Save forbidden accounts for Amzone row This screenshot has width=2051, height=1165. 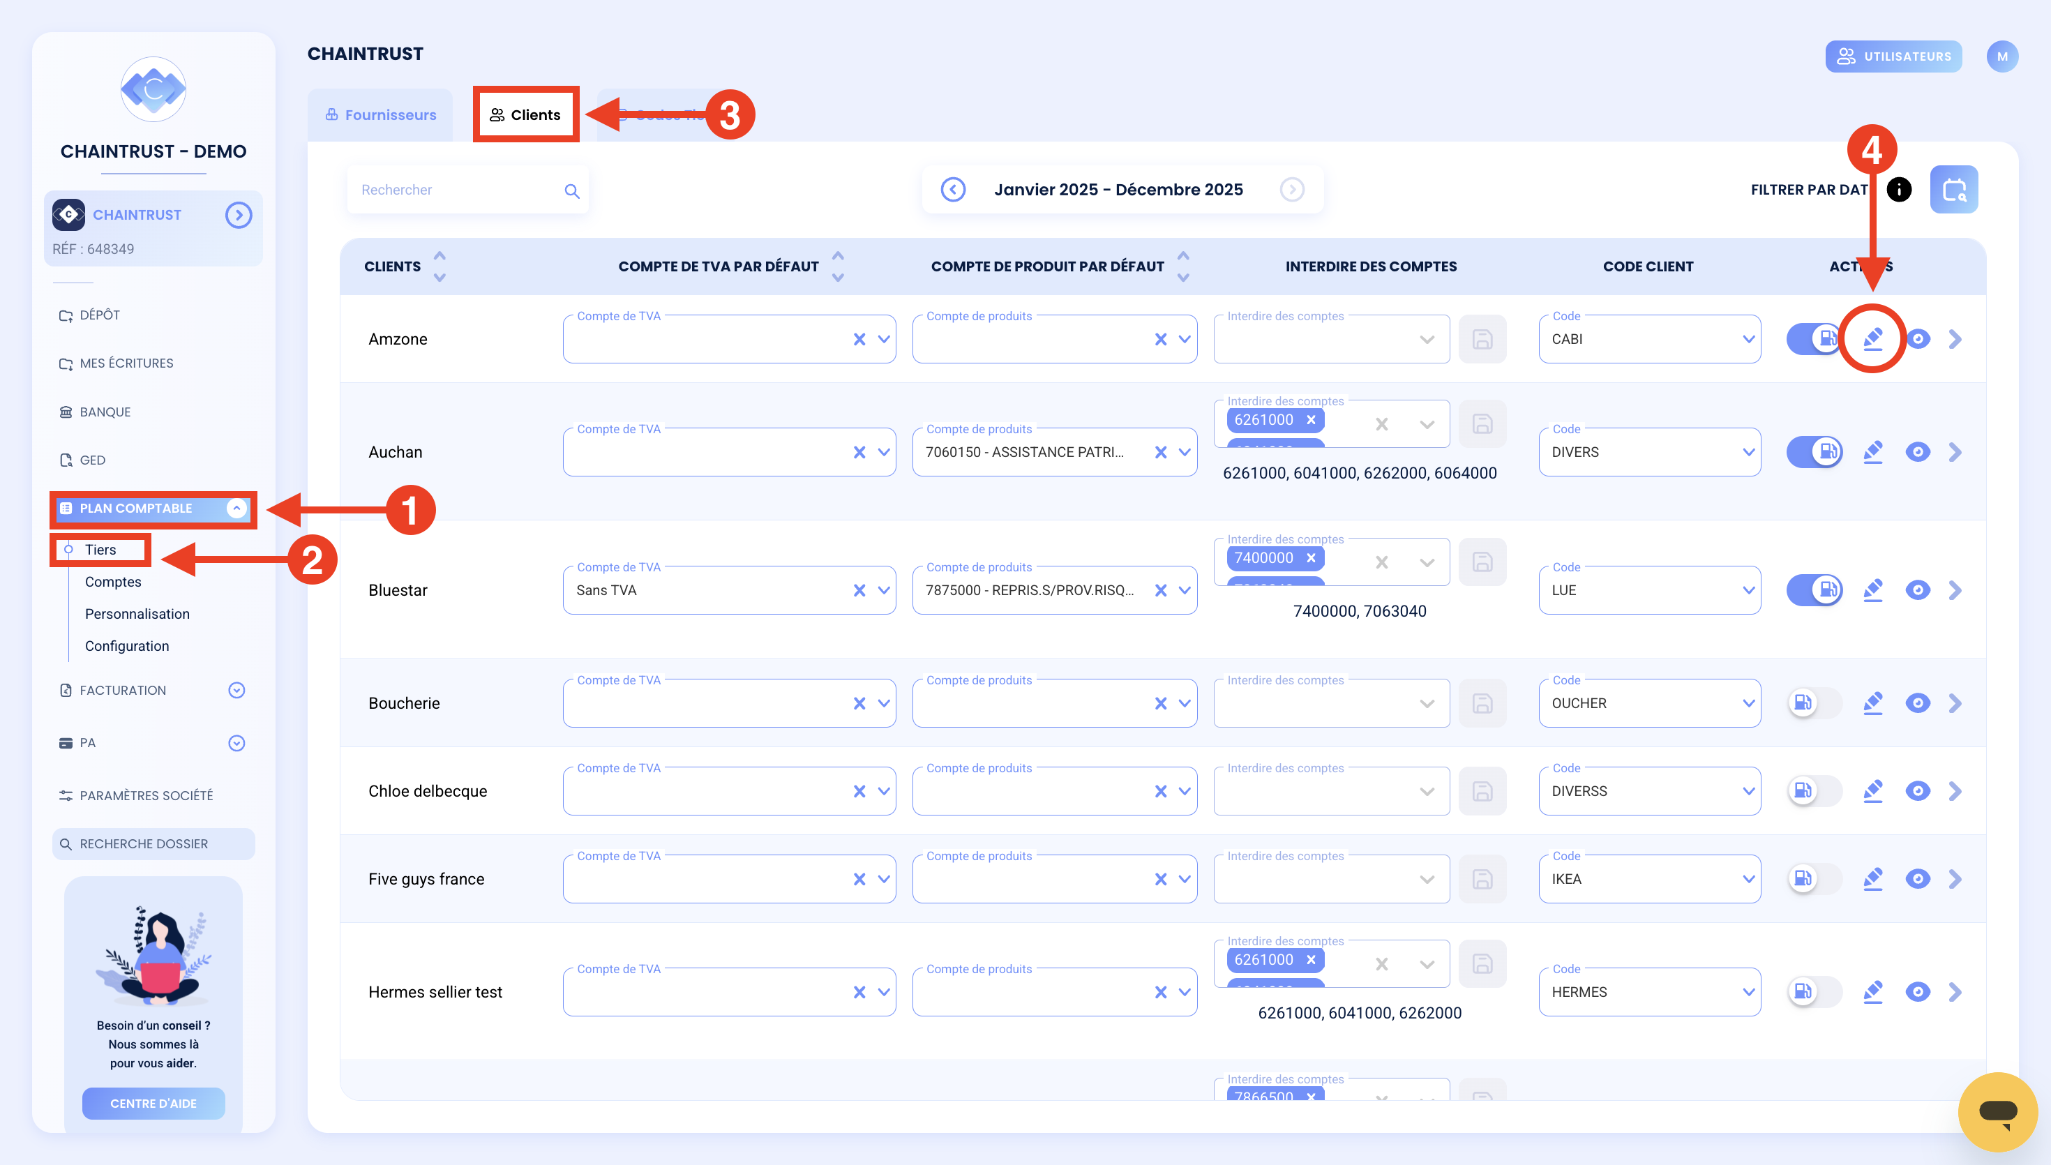pos(1482,339)
